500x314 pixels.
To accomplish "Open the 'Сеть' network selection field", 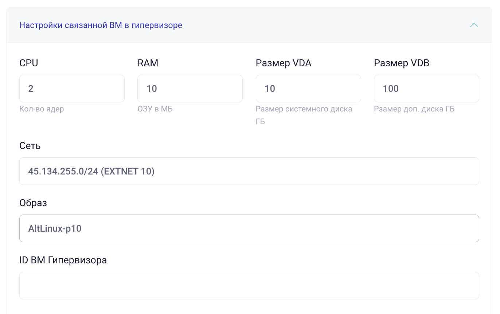I will point(249,171).
